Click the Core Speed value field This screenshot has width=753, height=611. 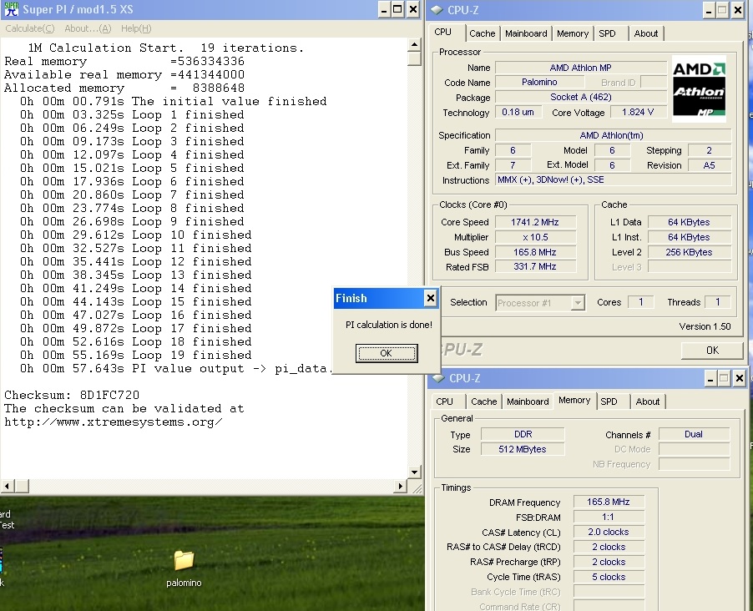pos(534,222)
